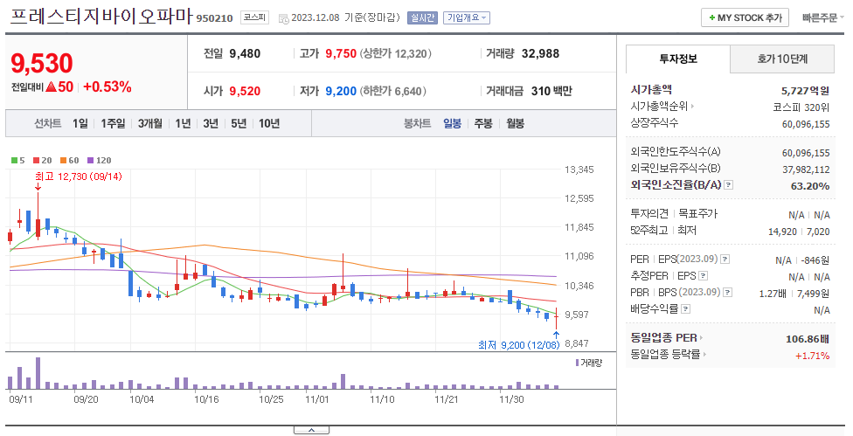
Task: Click the 63.20% foreign ownership ratio
Action: coord(810,186)
